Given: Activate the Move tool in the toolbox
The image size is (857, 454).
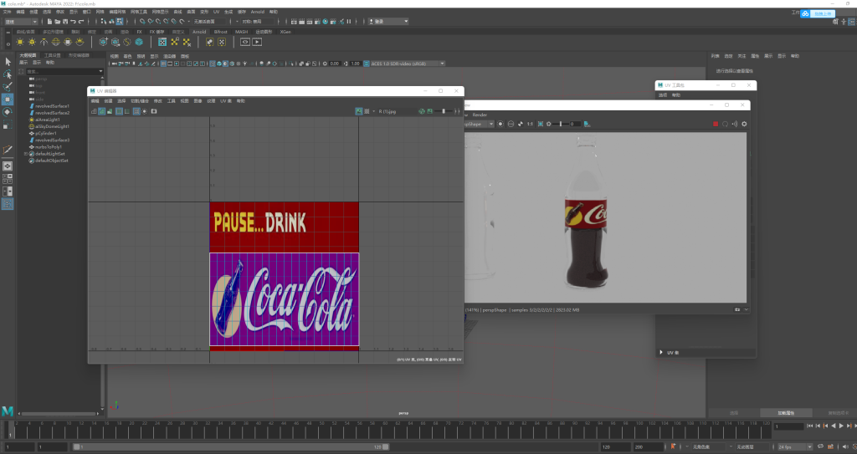Looking at the screenshot, I should (8, 99).
